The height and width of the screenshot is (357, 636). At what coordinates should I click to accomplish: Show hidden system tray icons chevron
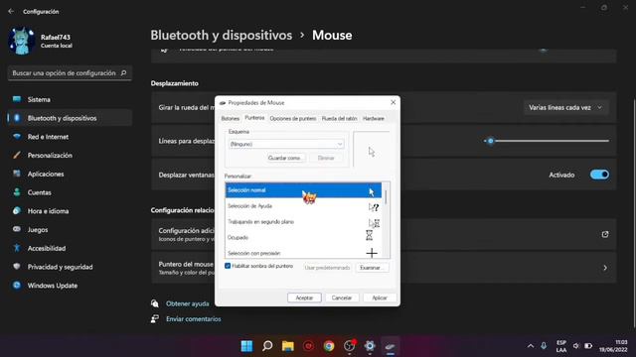pyautogui.click(x=531, y=346)
